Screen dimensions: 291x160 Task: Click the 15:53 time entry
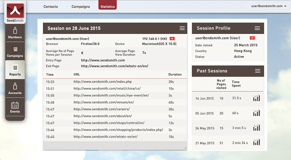point(50,82)
